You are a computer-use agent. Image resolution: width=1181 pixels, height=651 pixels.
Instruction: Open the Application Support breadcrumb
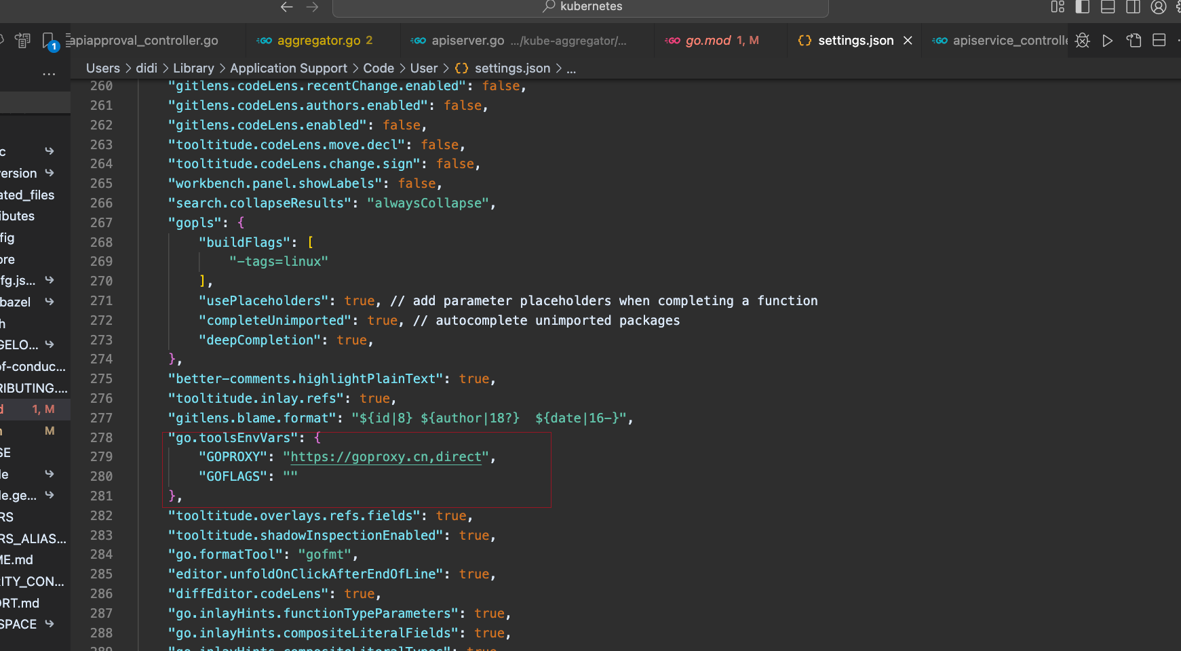pos(288,68)
